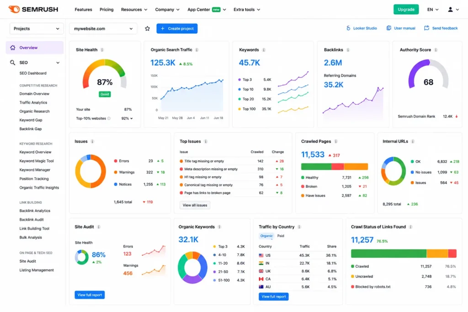The height and width of the screenshot is (312, 468).
Task: Show info for Authority Score
Action: [436, 50]
